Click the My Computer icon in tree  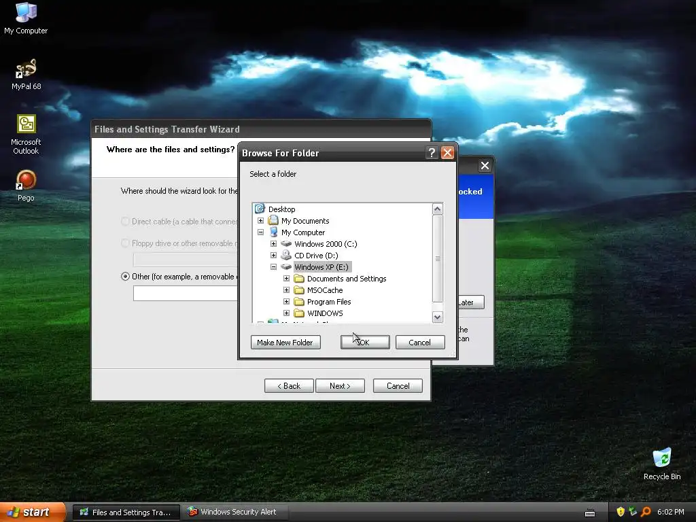(x=273, y=232)
